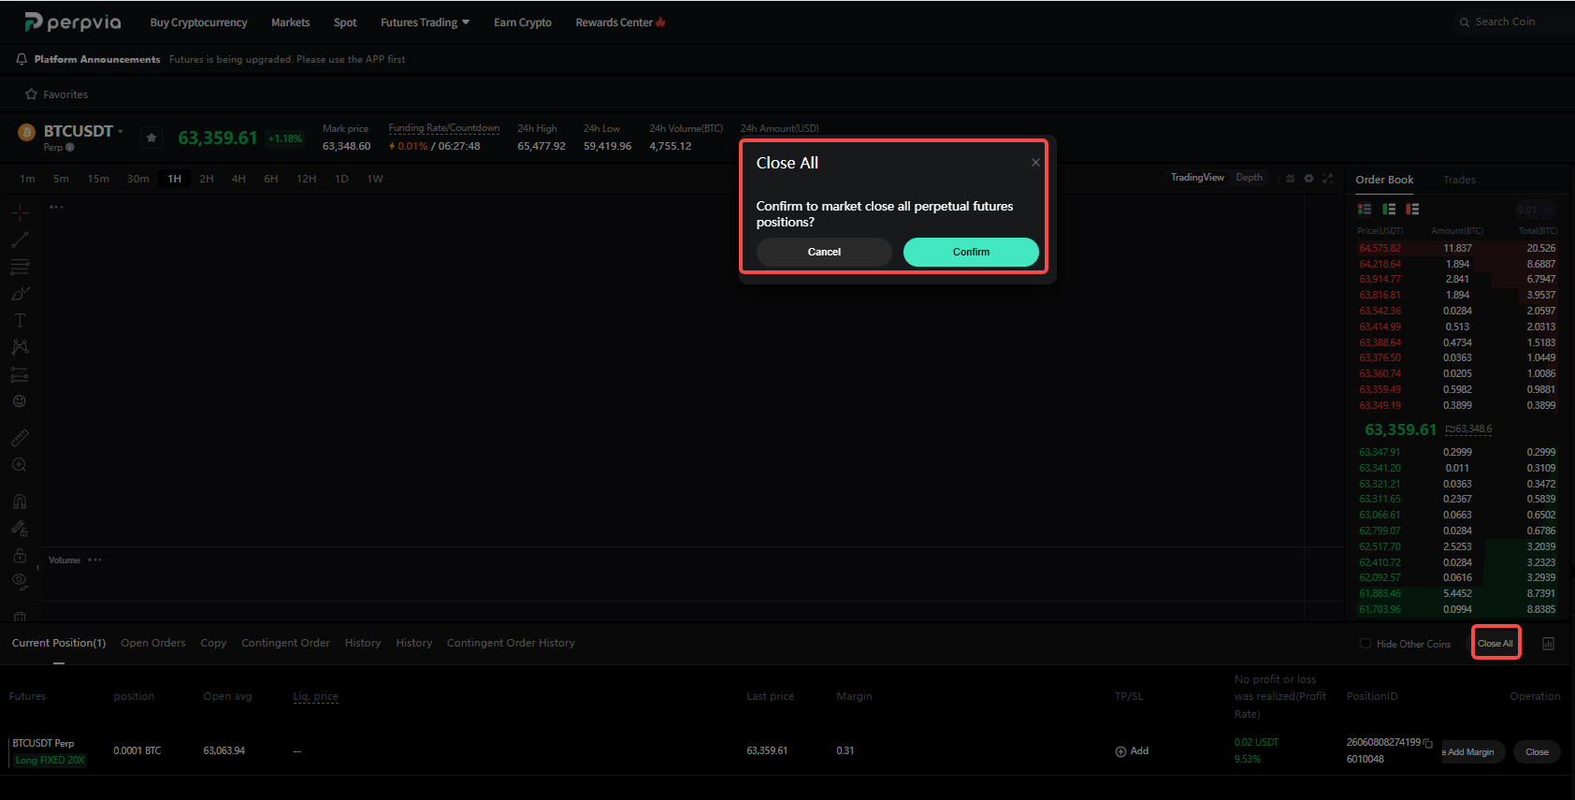Go to Spot trading
This screenshot has width=1575, height=800.
[345, 22]
